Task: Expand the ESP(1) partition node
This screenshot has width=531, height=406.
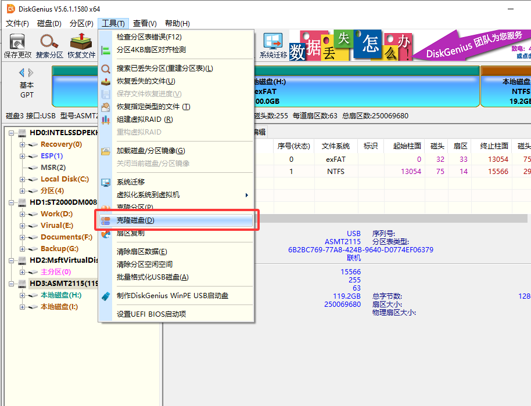Action: pos(22,156)
